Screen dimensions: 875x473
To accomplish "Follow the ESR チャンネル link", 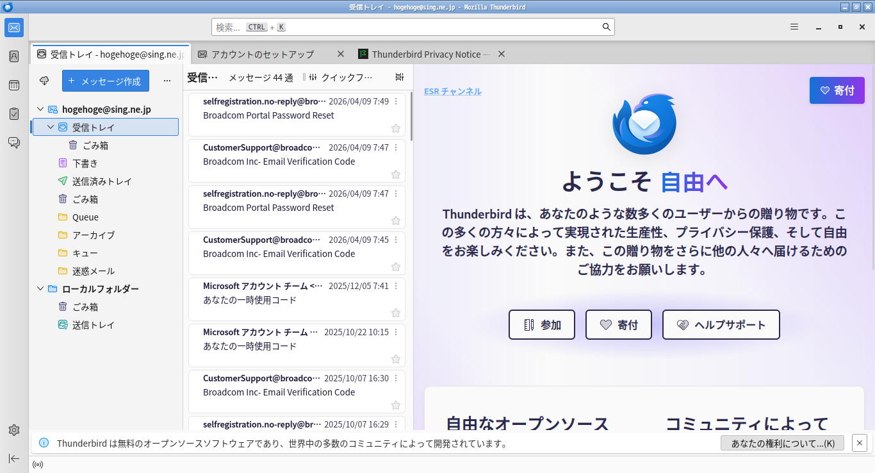I will point(453,91).
